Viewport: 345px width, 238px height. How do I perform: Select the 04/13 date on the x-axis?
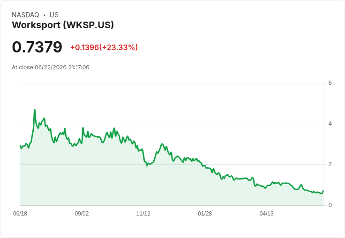[266, 213]
